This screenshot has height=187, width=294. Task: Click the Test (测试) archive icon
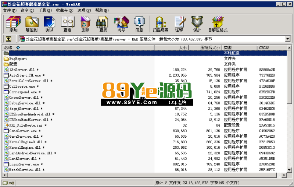(x=49, y=24)
